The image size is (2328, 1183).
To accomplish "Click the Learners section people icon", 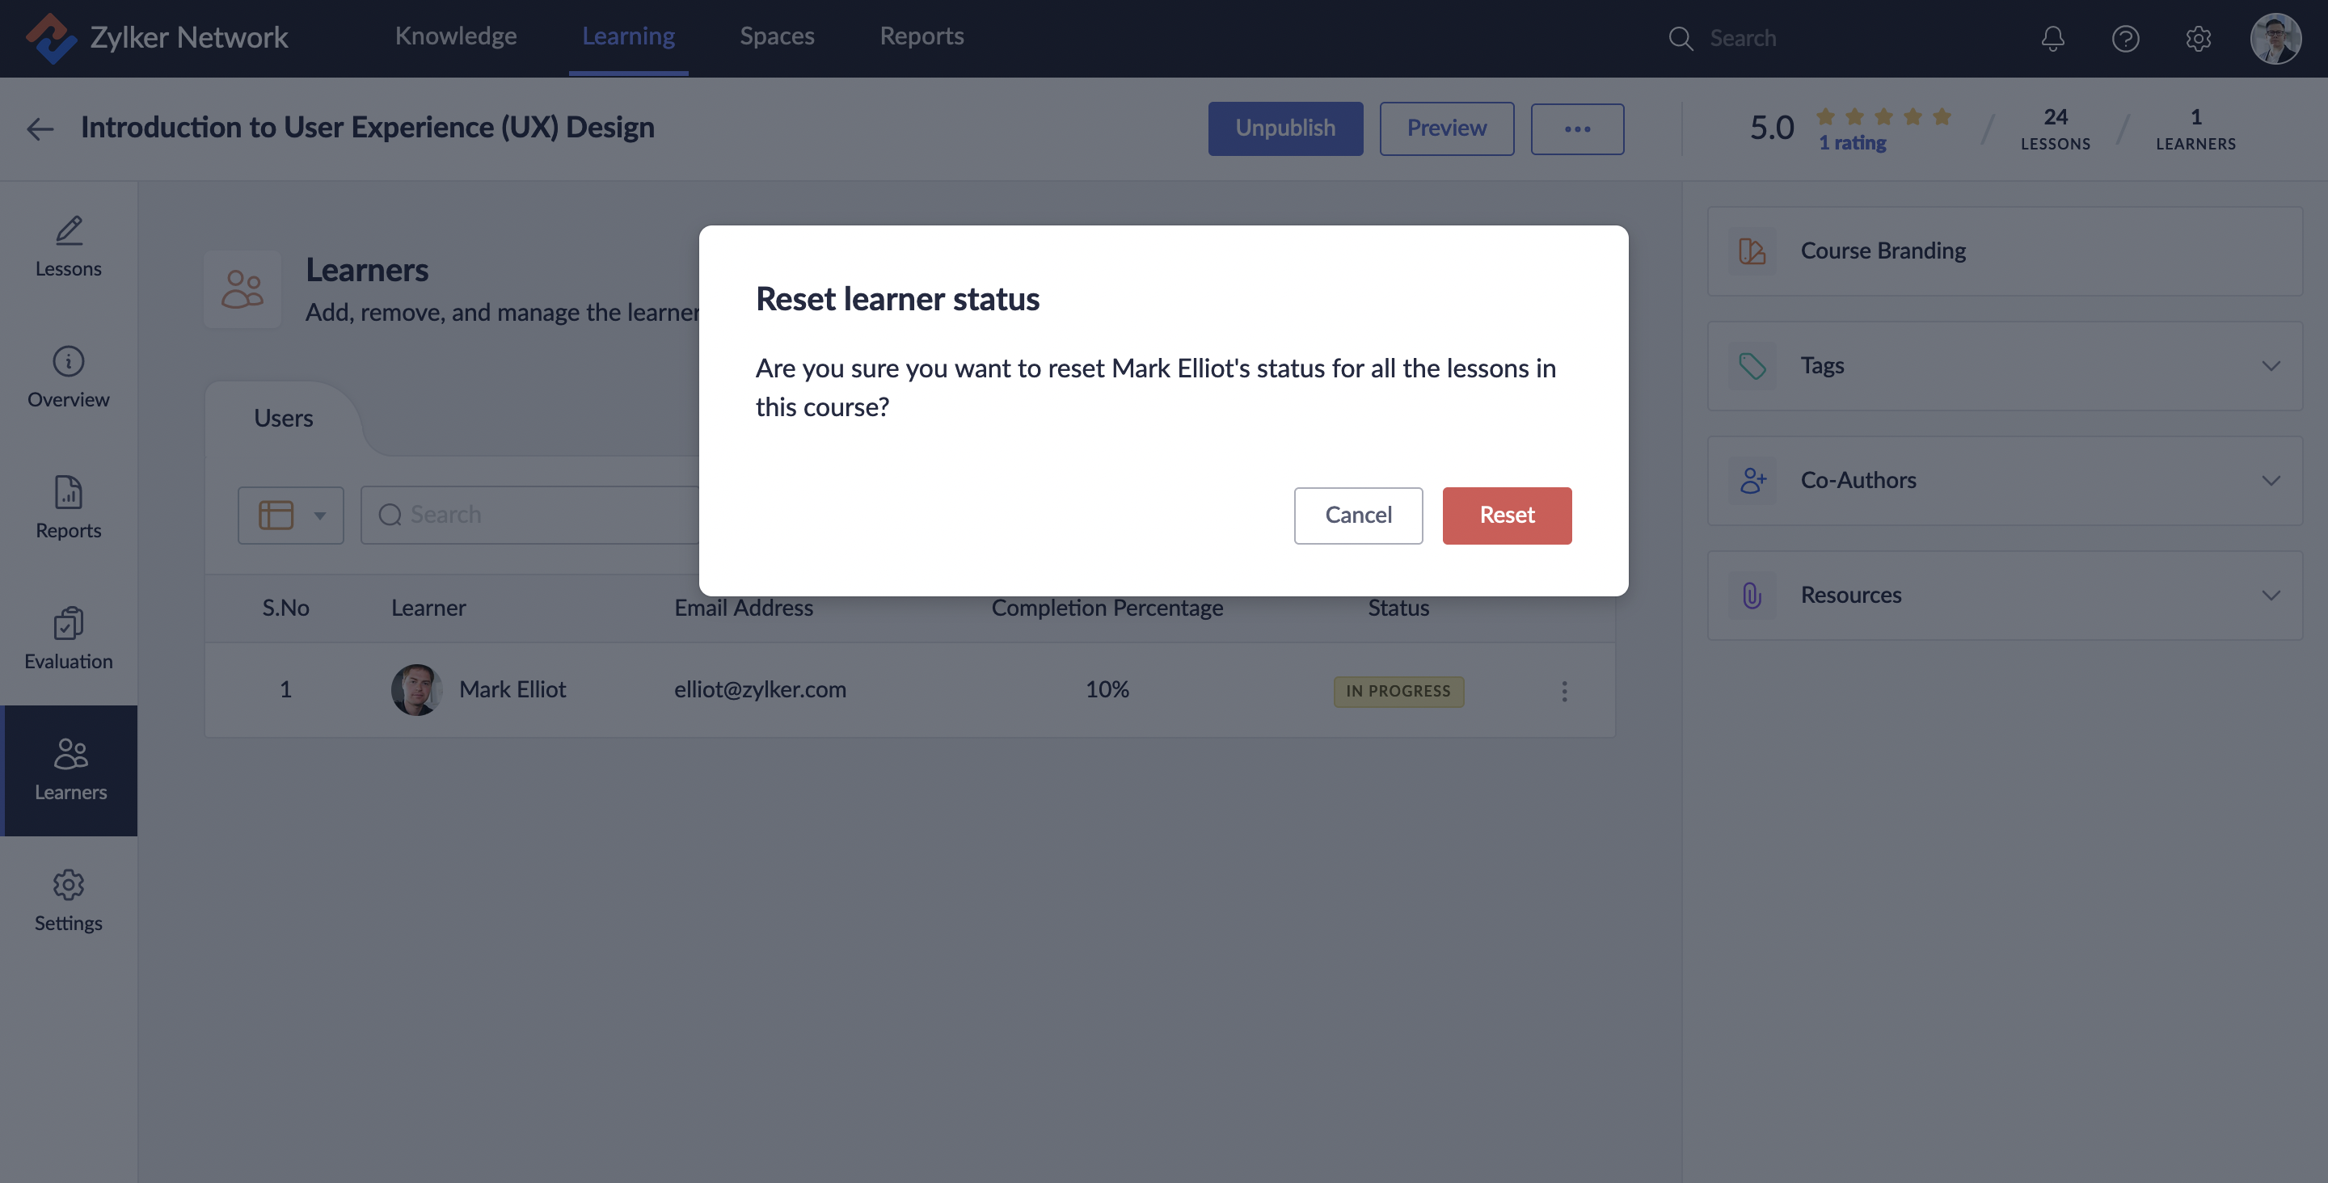I will 242,289.
